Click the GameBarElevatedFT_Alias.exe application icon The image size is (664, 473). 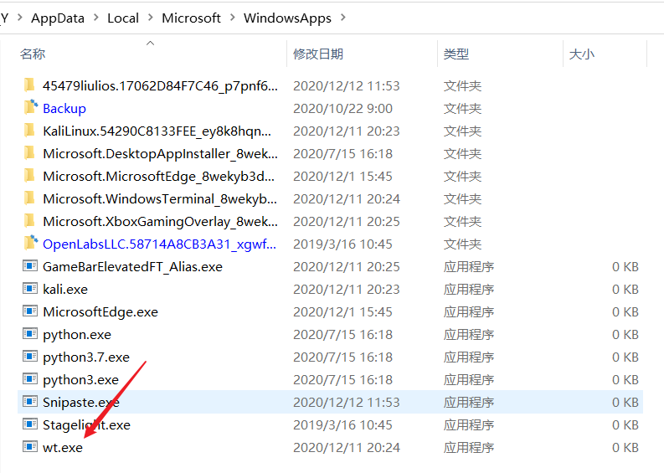pyautogui.click(x=29, y=266)
